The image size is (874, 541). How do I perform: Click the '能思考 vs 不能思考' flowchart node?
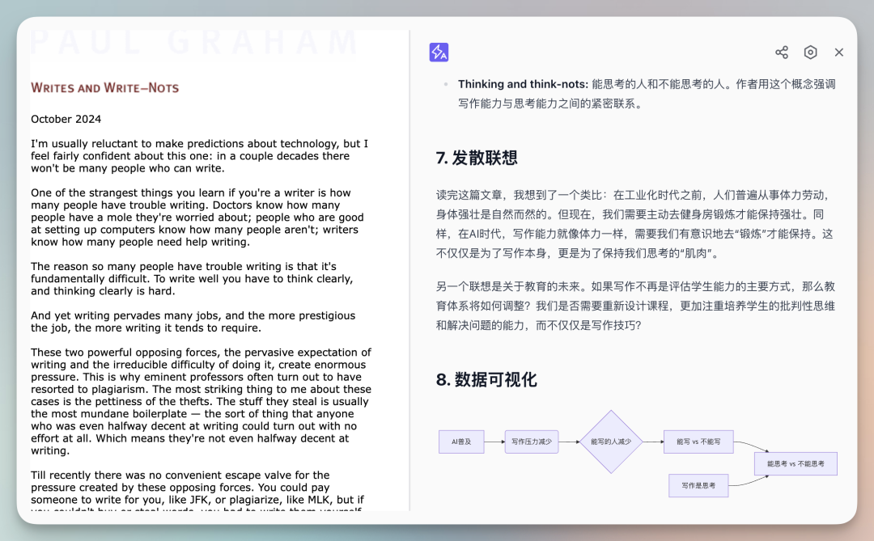pos(796,463)
